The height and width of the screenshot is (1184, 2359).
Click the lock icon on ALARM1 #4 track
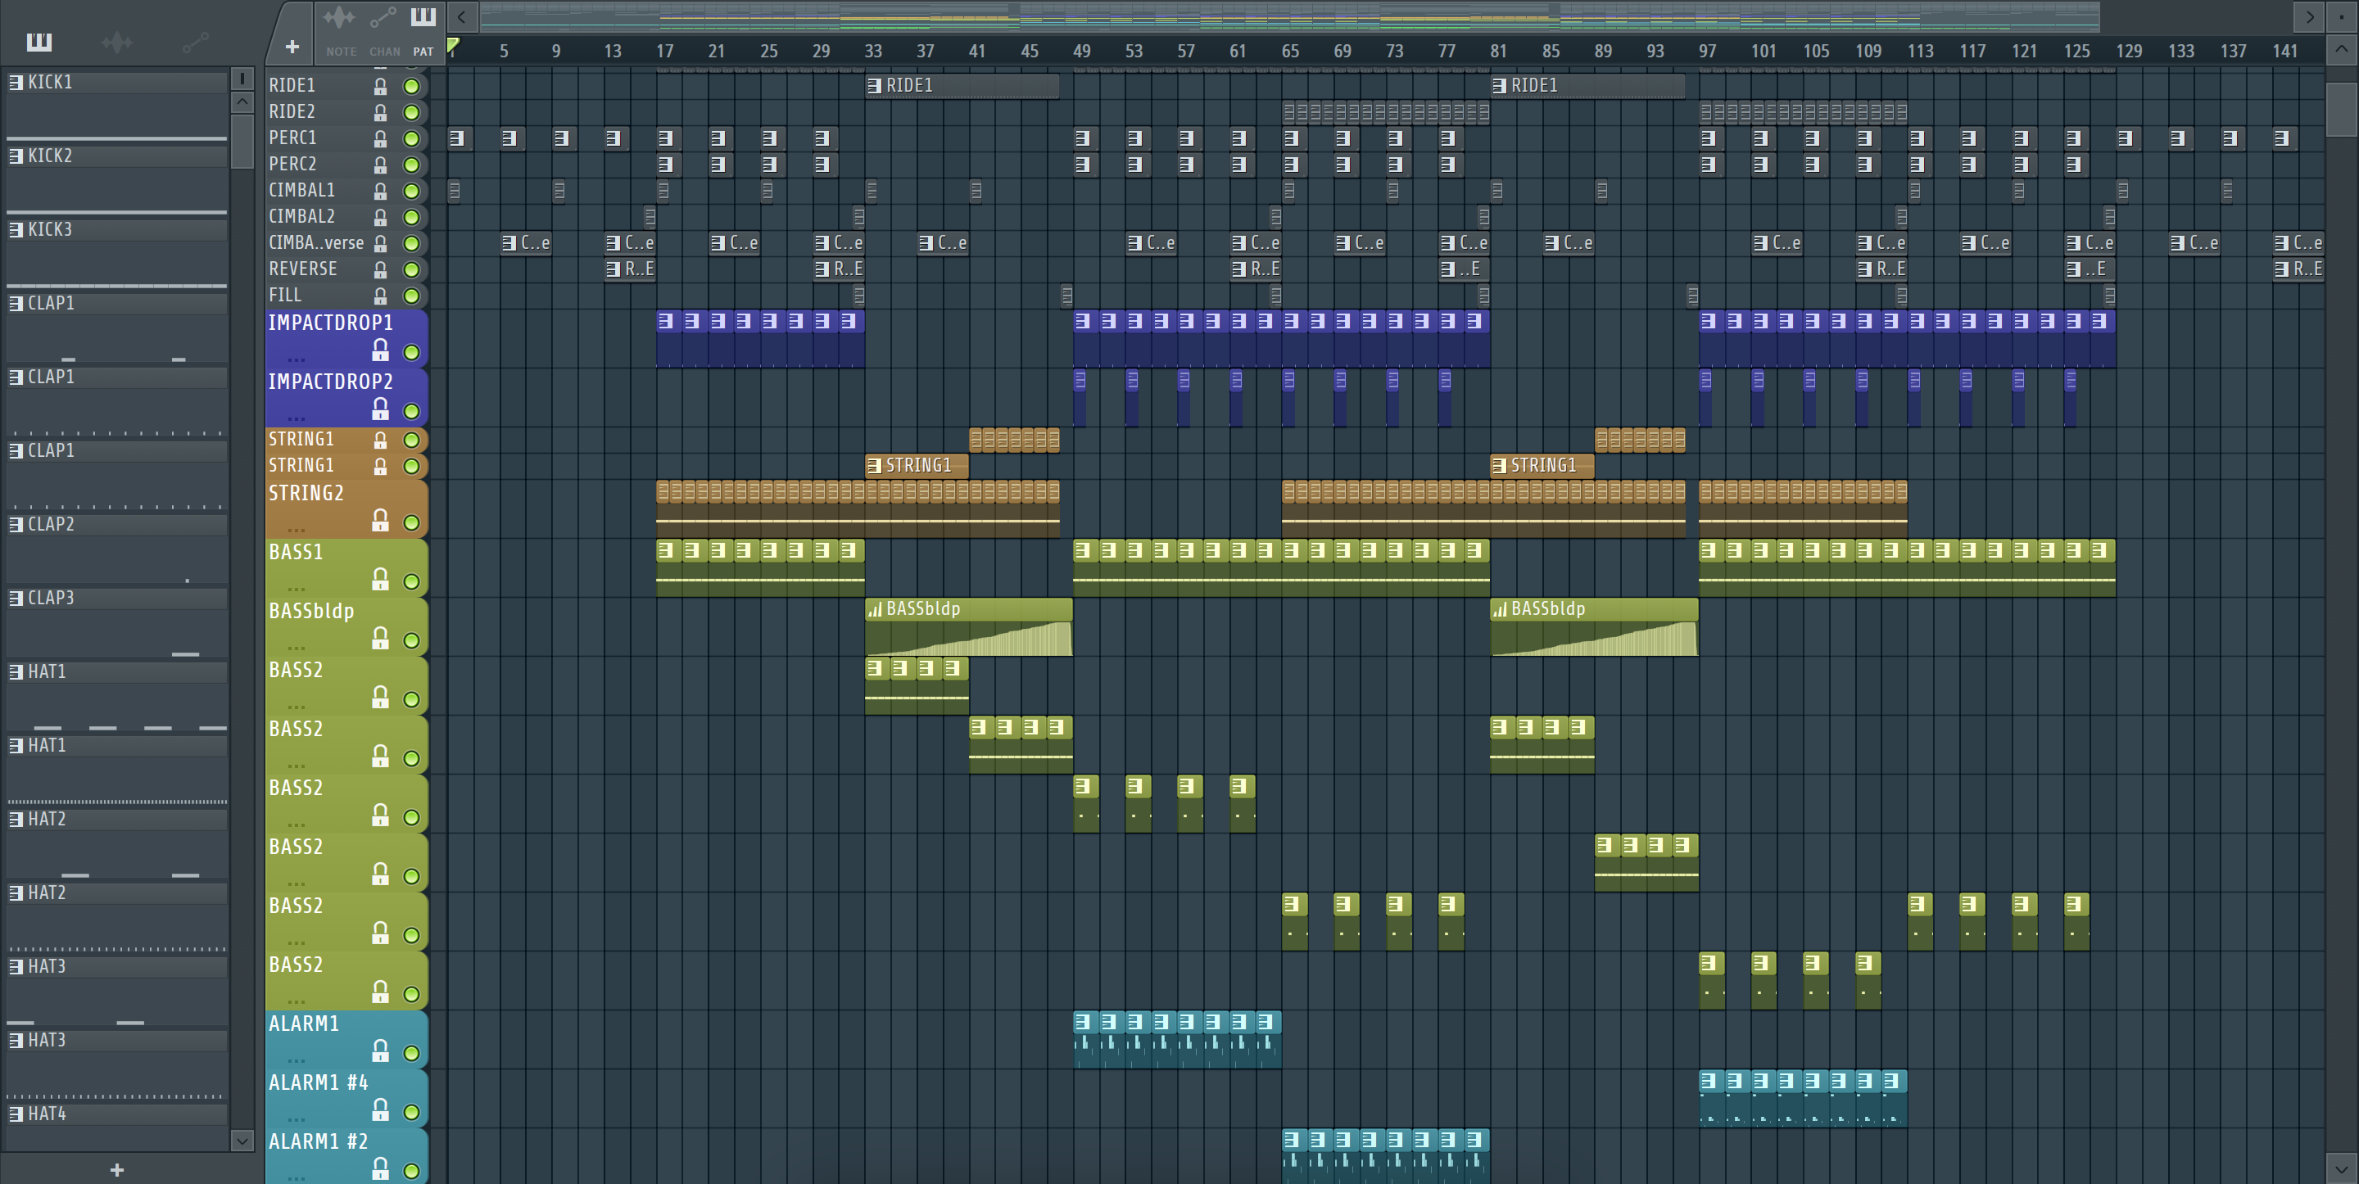380,1109
